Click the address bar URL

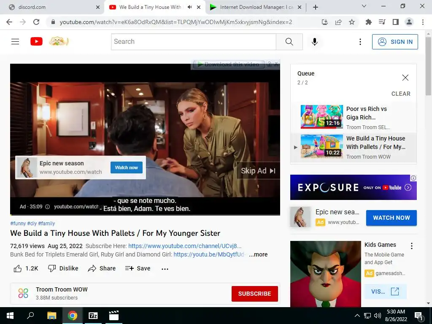tap(176, 22)
